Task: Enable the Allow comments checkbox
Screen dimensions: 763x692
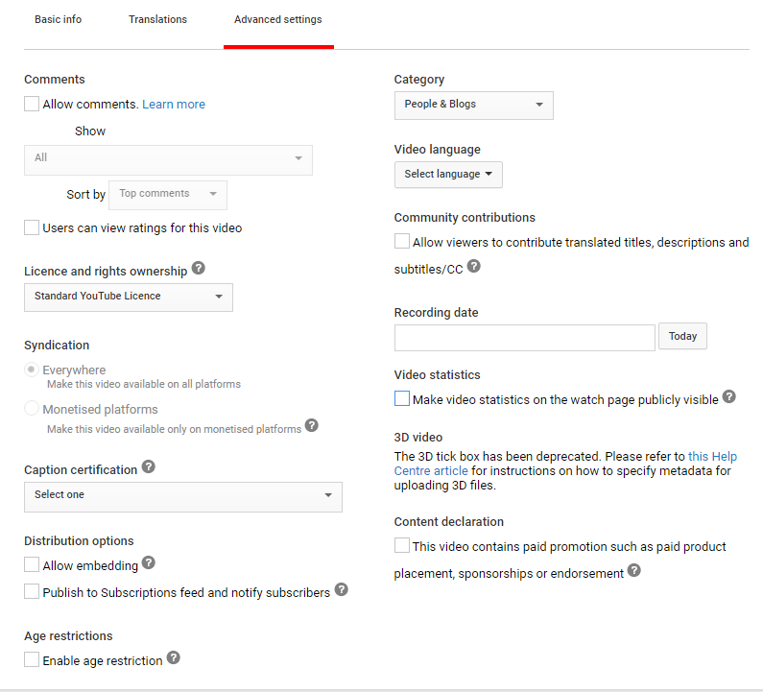Action: coord(32,104)
